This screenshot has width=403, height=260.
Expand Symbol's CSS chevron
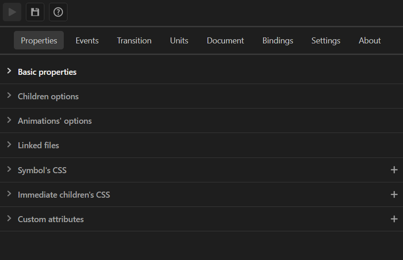click(9, 169)
